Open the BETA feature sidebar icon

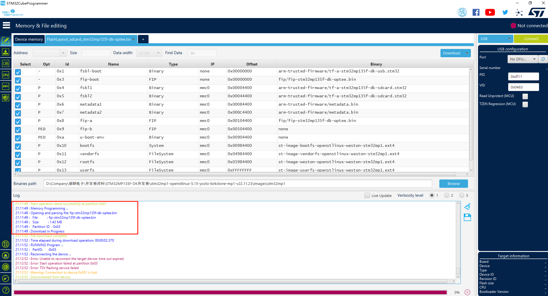(5, 255)
